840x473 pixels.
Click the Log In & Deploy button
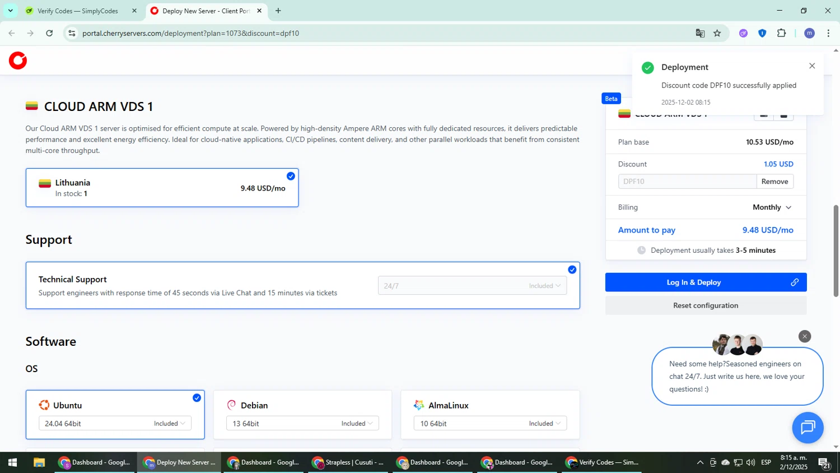point(706,282)
